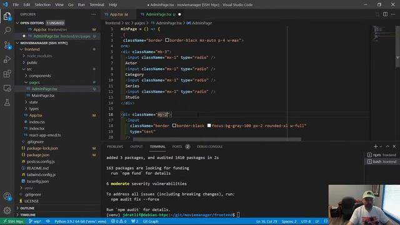Open the Go menu
The height and width of the screenshot is (225, 400).
(x=71, y=4)
